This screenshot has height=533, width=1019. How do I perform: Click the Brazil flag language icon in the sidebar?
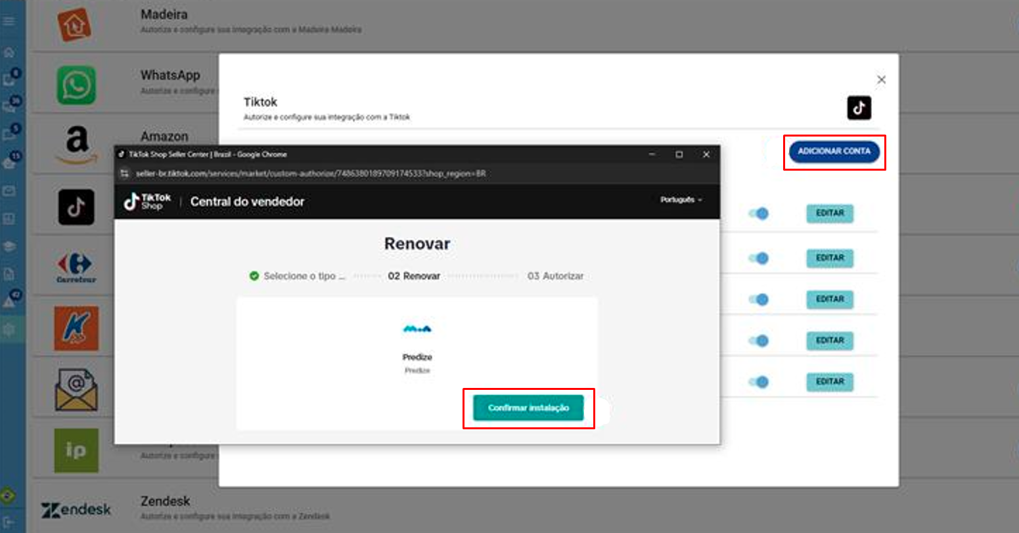tap(9, 496)
